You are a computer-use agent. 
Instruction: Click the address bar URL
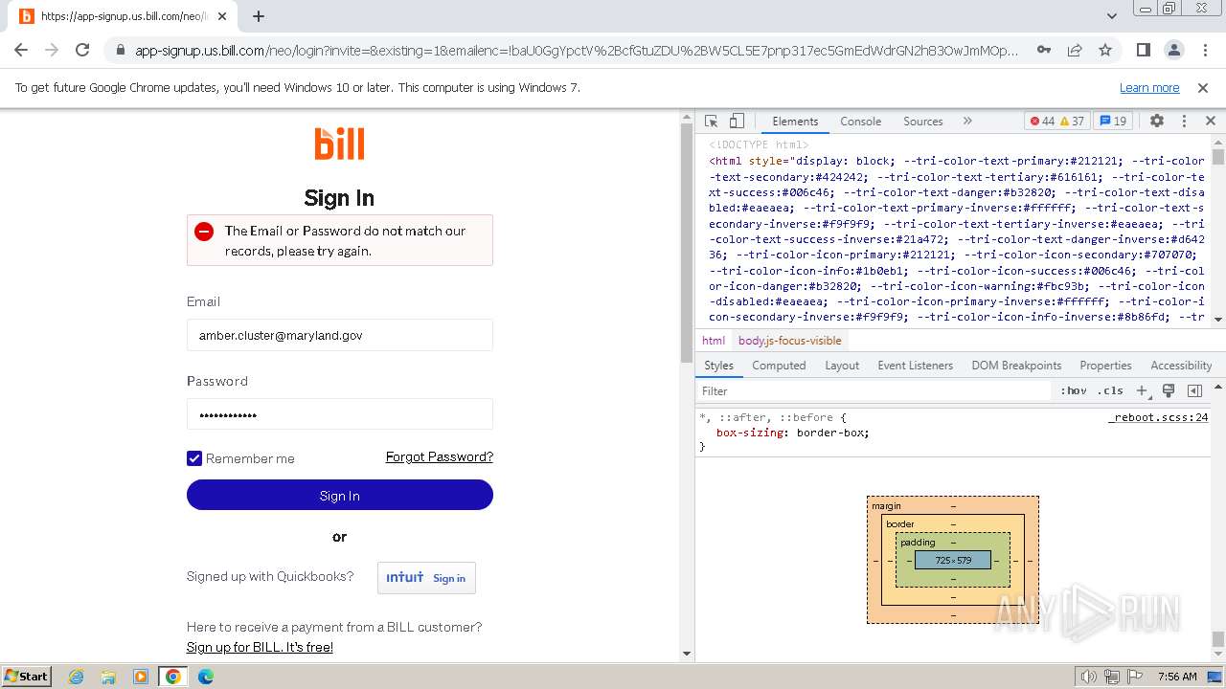577,50
